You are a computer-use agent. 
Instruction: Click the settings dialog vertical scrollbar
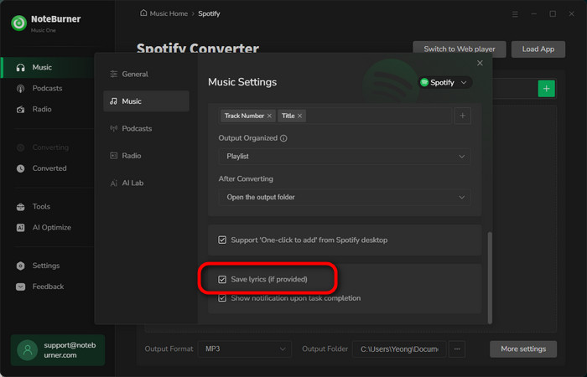(x=490, y=277)
